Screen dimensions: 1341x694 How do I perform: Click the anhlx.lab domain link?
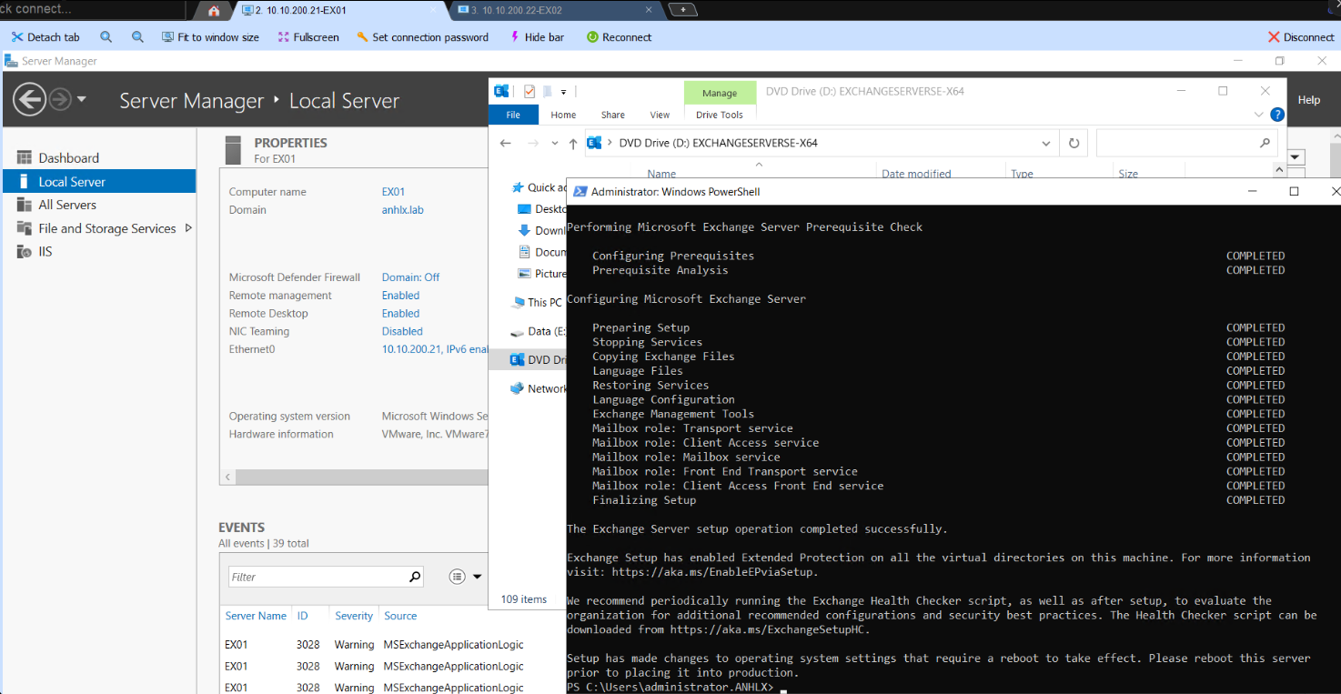click(402, 210)
